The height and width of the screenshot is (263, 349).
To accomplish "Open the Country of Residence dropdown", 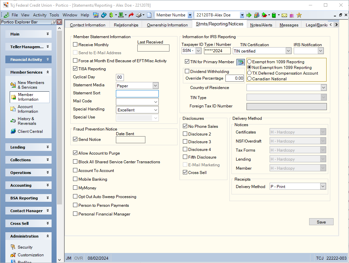I will tap(324, 88).
